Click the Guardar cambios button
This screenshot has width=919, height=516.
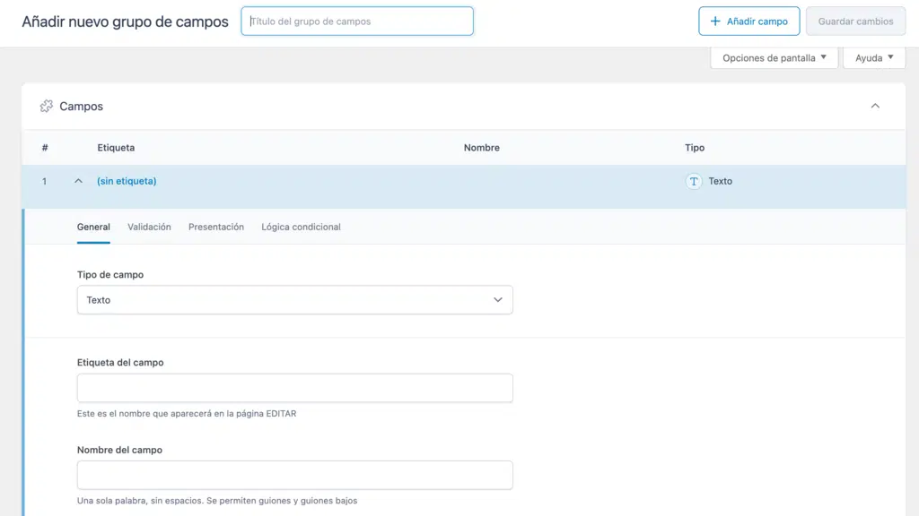[x=854, y=21]
